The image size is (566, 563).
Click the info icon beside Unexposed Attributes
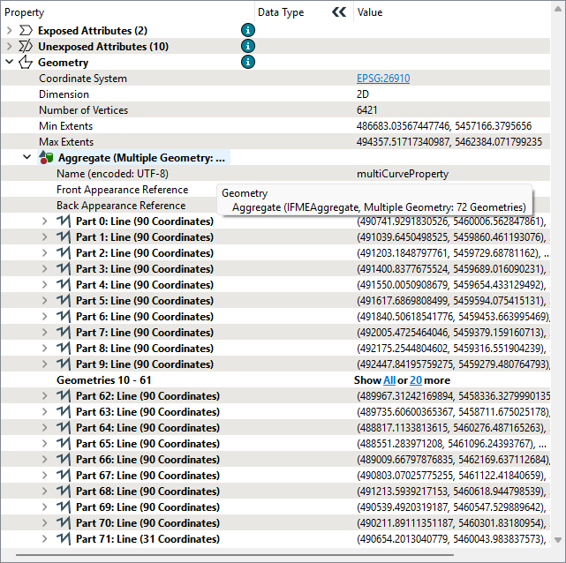click(x=248, y=46)
